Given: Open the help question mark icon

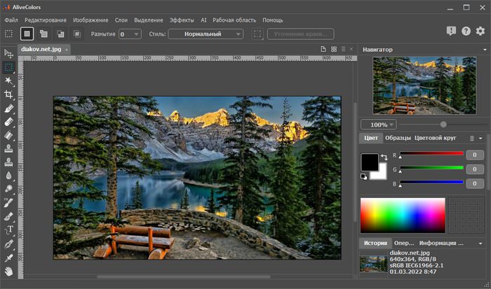Looking at the screenshot, I should pyautogui.click(x=465, y=31).
